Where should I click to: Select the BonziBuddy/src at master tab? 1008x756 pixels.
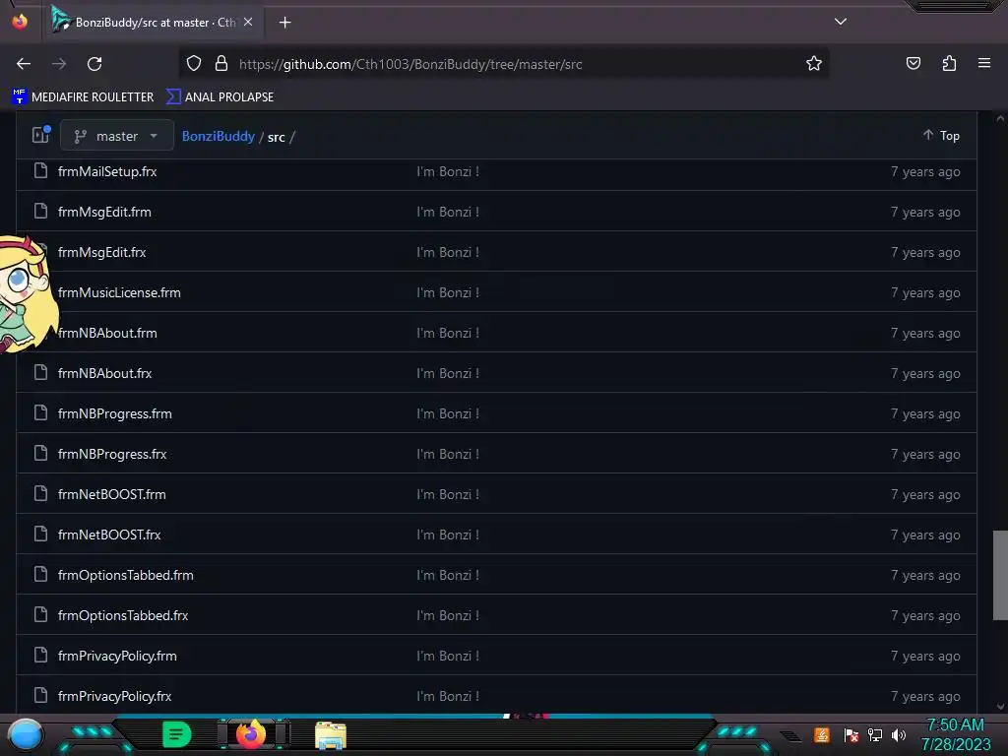[153, 22]
